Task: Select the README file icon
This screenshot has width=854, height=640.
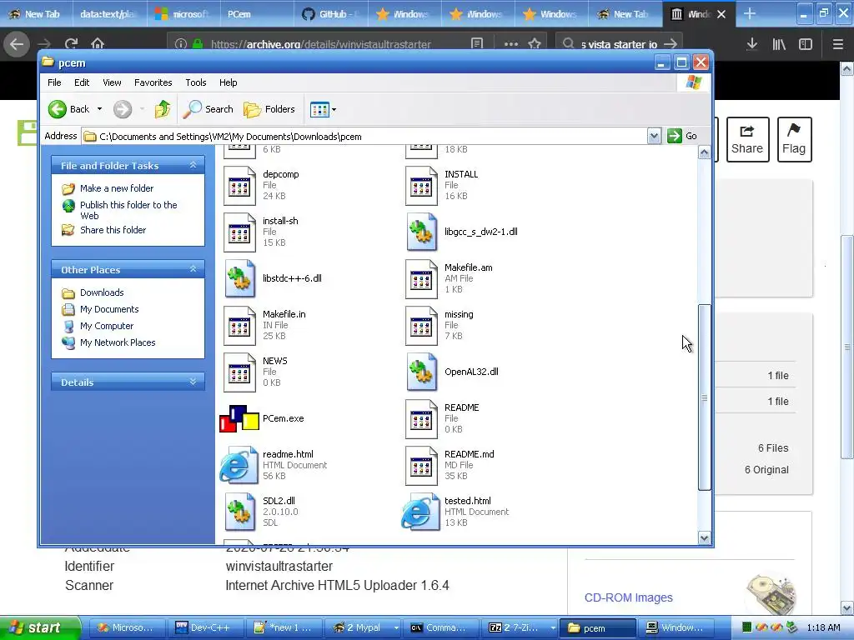Action: point(421,419)
